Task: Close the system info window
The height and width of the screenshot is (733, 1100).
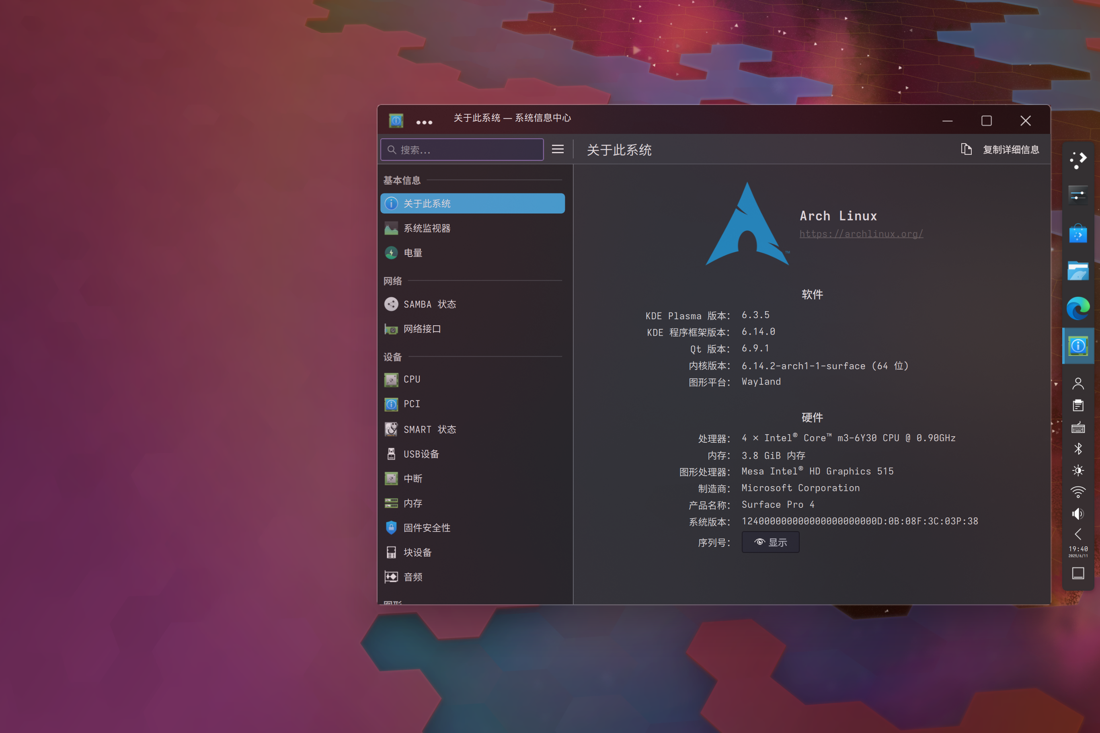Action: (1025, 121)
